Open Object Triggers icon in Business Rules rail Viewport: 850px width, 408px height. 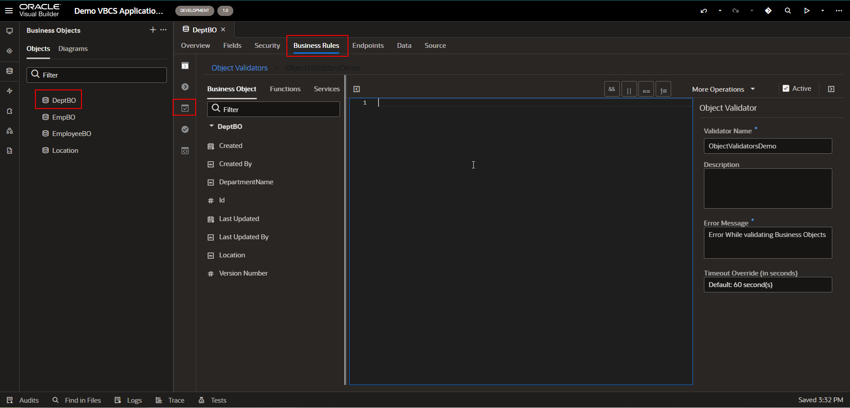pyautogui.click(x=185, y=66)
